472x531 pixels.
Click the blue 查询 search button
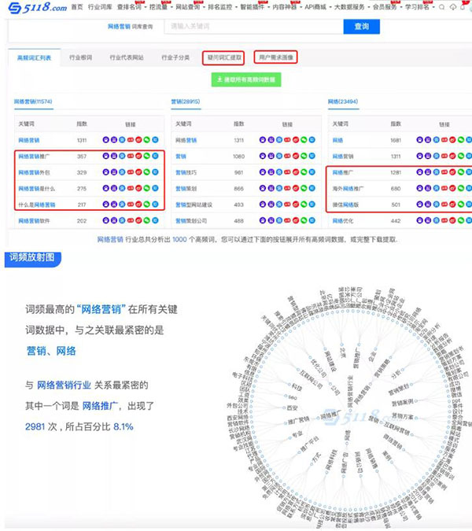click(361, 27)
